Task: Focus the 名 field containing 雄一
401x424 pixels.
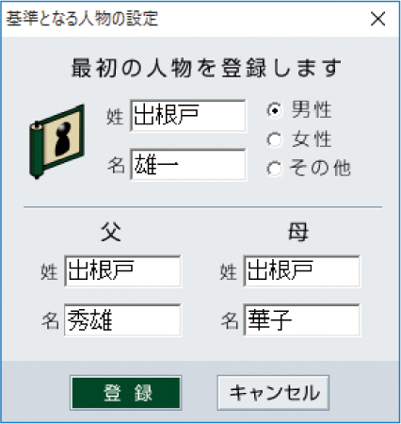Action: coord(188,165)
